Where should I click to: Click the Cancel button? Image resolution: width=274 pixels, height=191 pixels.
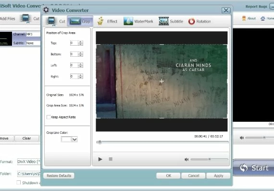(x=193, y=176)
